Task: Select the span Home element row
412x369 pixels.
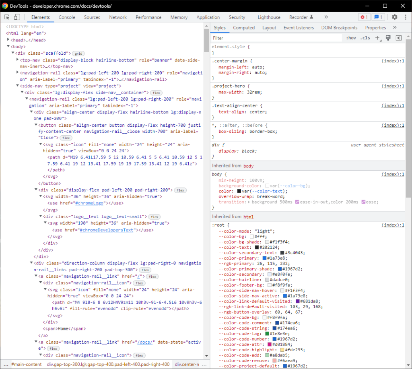Action: pos(64,329)
